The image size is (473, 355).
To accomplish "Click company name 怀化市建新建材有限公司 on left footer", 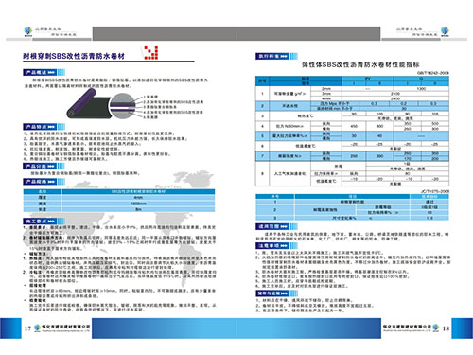I will coord(66,327).
